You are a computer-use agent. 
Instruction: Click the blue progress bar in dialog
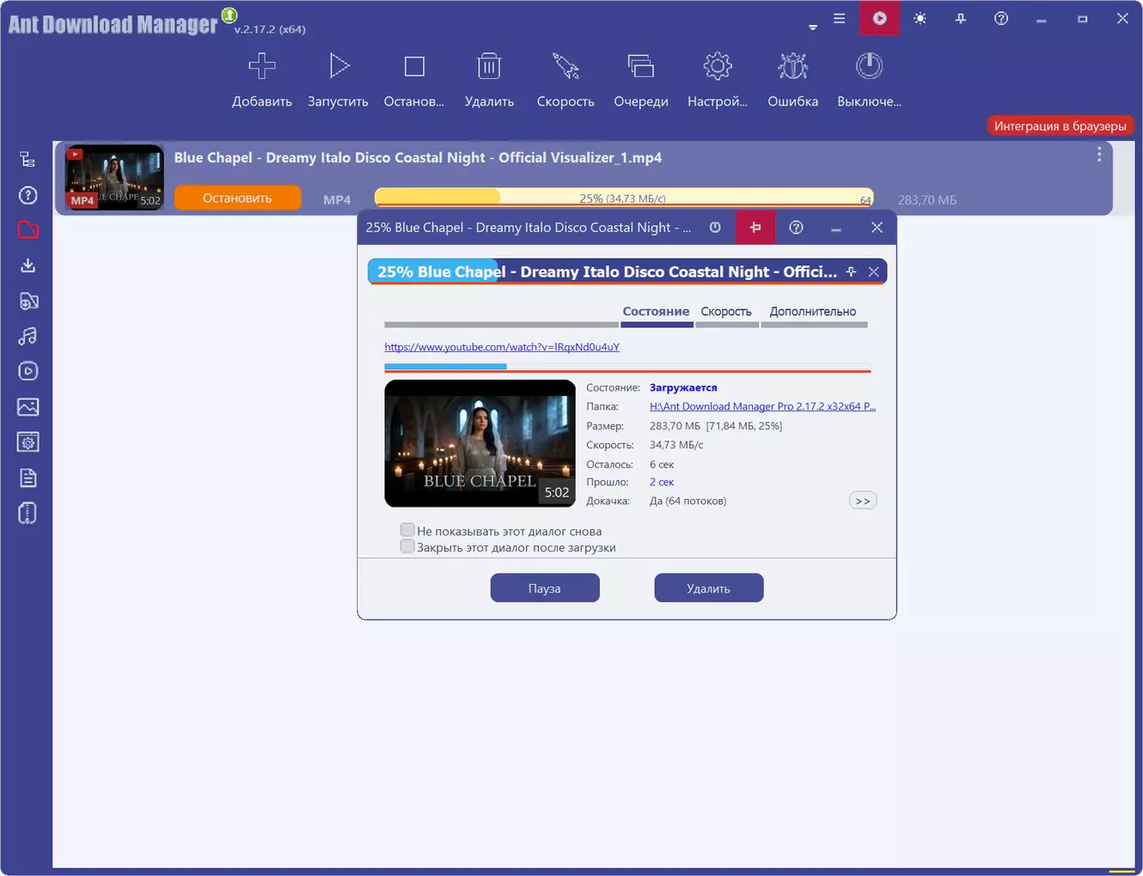(x=627, y=368)
